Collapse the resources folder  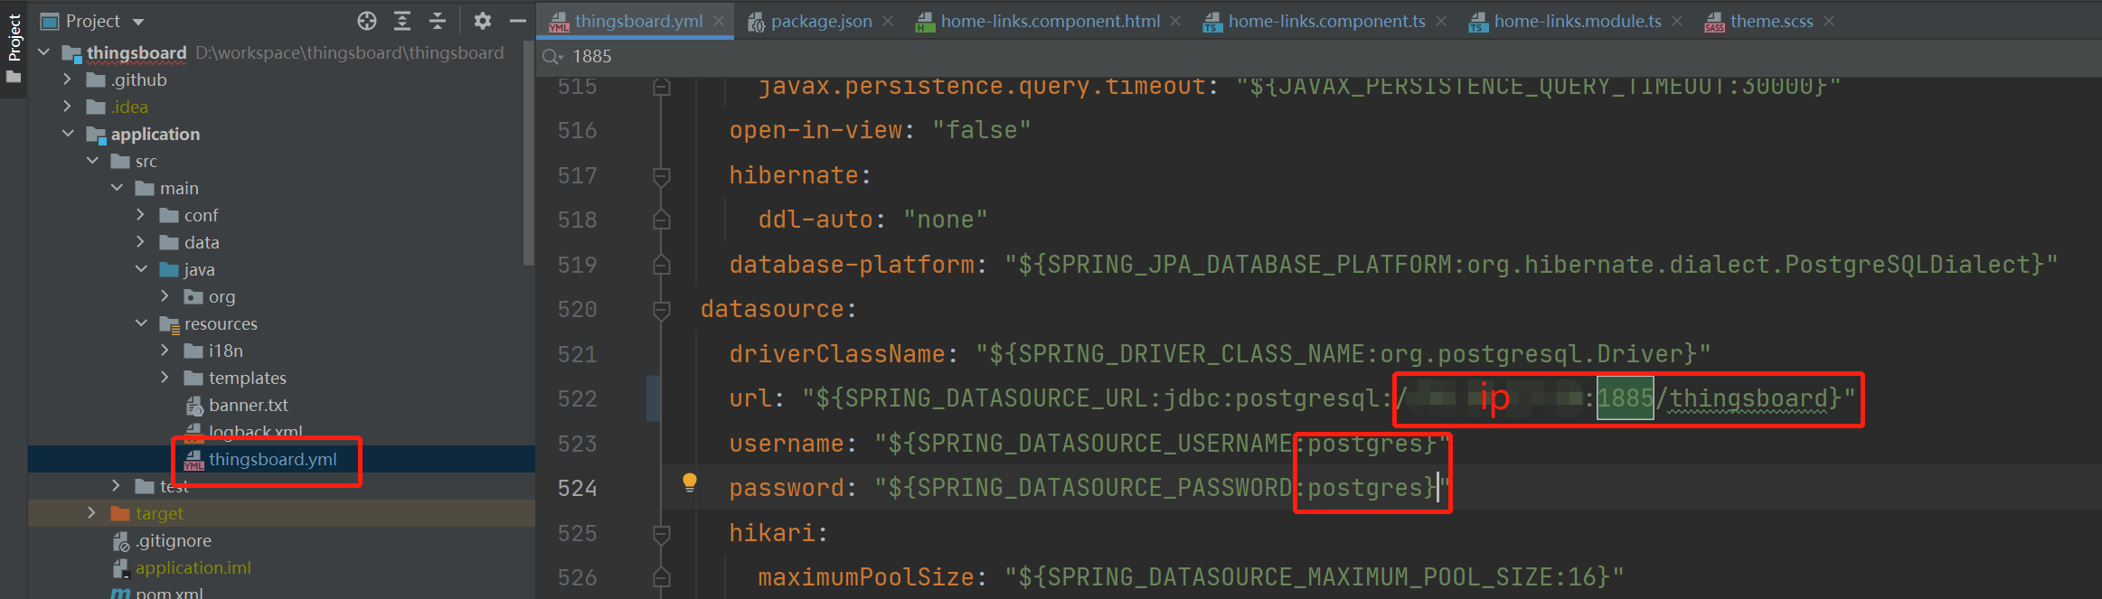(141, 323)
